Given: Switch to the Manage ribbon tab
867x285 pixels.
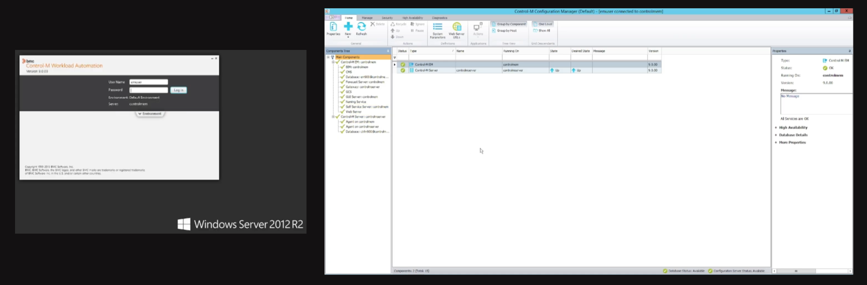Looking at the screenshot, I should pyautogui.click(x=367, y=18).
